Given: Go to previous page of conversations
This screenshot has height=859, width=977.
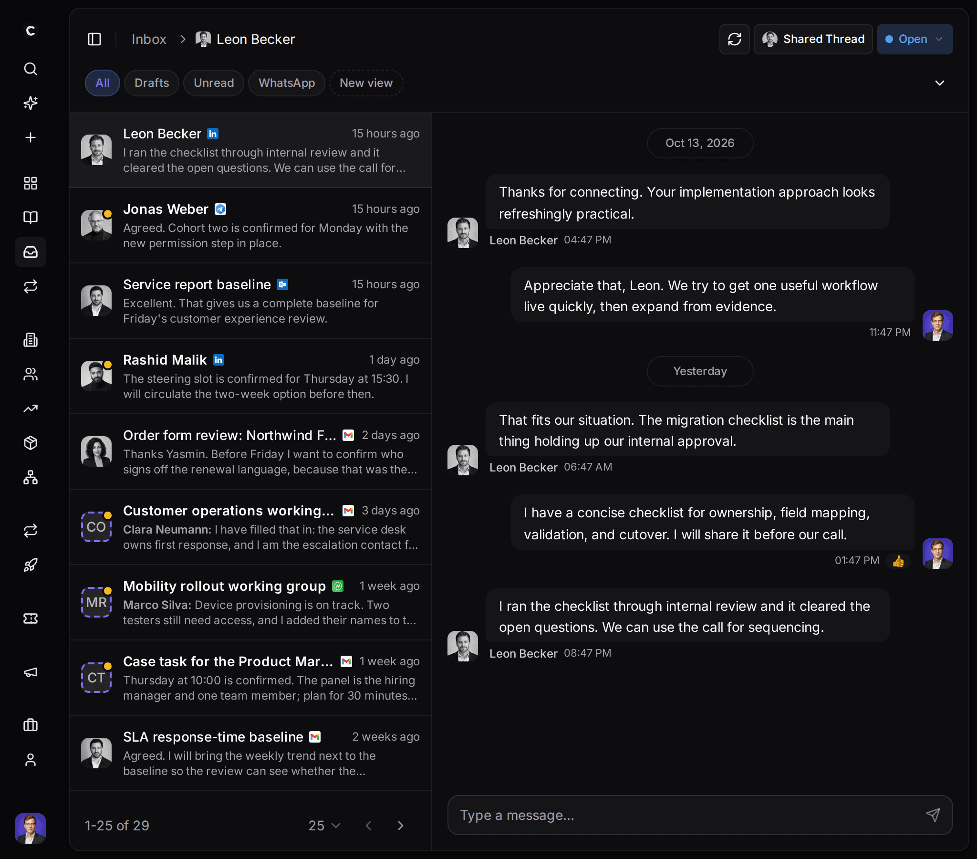Looking at the screenshot, I should tap(369, 826).
